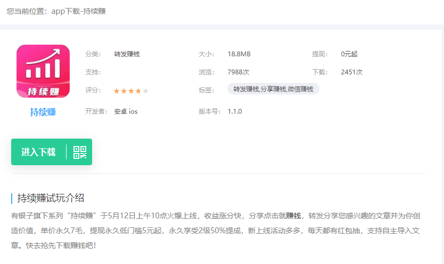Select the 转发赚钱,分享赚钱,微信赚钱 tag pill
444x264 pixels.
click(273, 89)
